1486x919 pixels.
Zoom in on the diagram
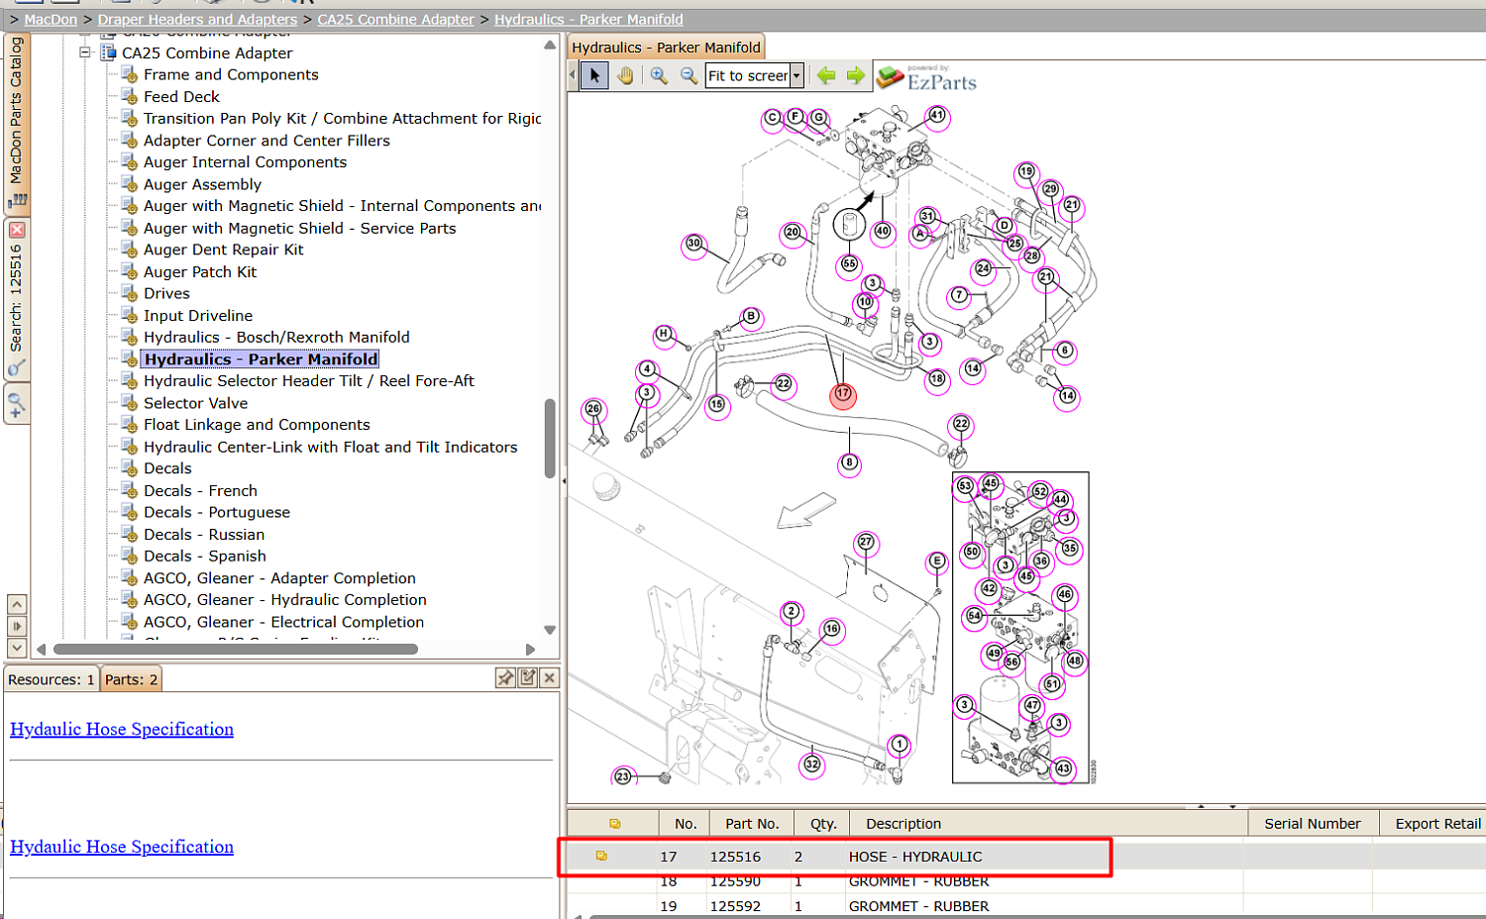point(659,75)
